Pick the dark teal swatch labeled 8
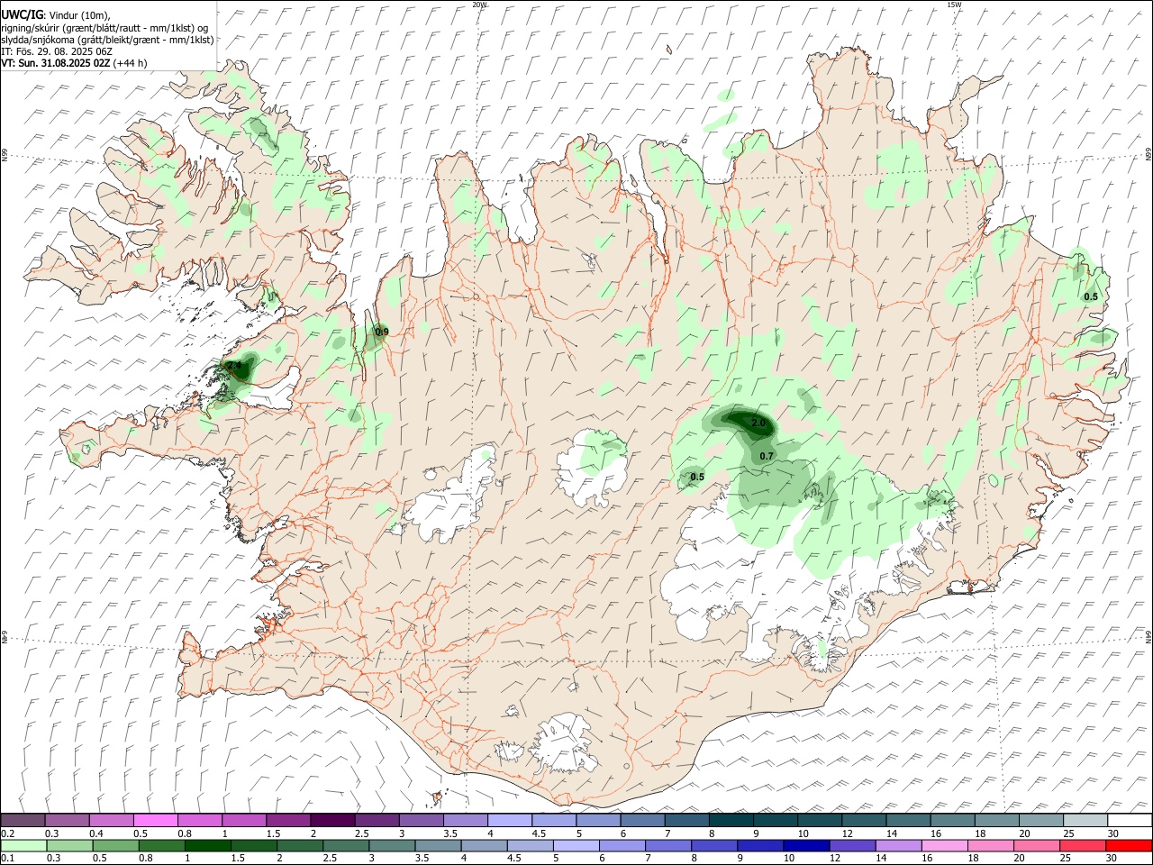 pos(731,820)
